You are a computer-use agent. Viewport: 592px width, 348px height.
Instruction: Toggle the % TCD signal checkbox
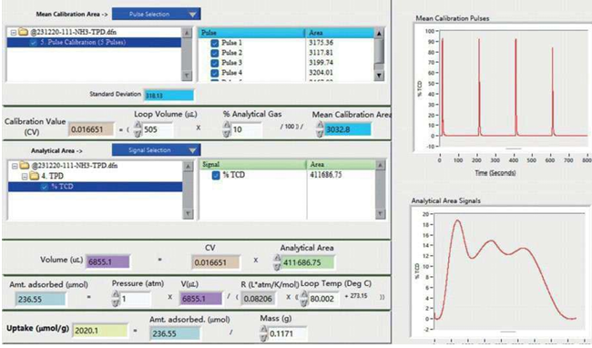[216, 176]
